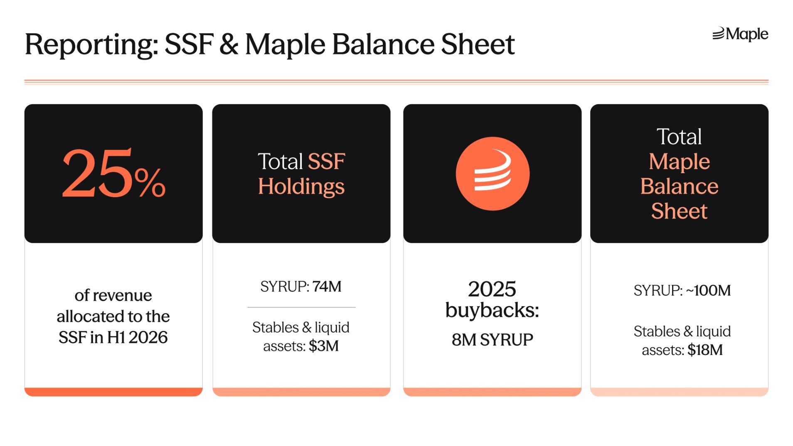The width and height of the screenshot is (793, 446).
Task: Click the orange SYRUP coin icon
Action: tap(492, 174)
